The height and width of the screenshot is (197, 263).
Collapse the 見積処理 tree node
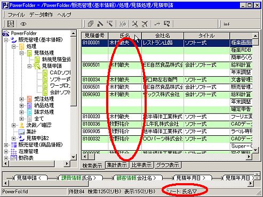[21, 53]
